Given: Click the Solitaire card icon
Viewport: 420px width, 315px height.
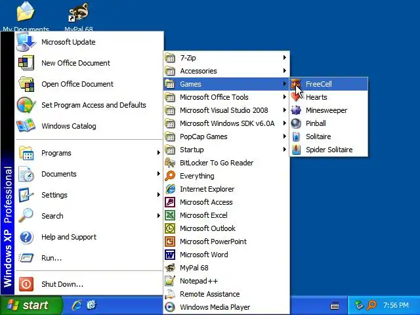Looking at the screenshot, I should click(x=296, y=136).
